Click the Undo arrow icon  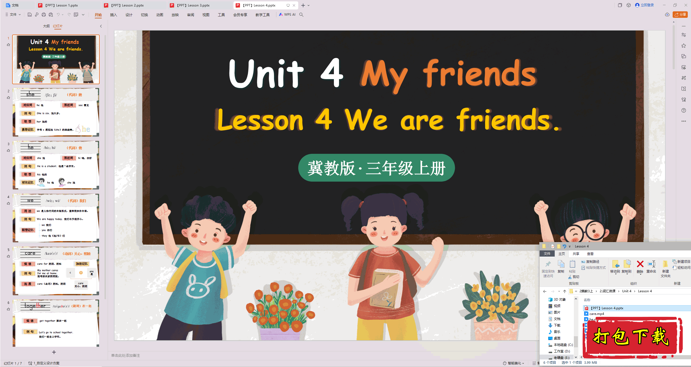(x=58, y=15)
